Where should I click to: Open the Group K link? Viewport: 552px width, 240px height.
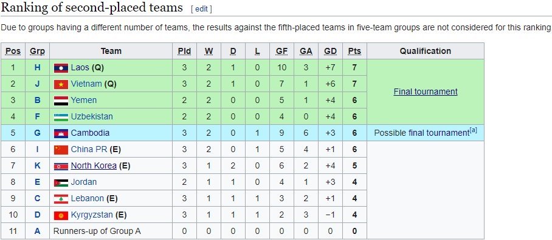pyautogui.click(x=37, y=165)
